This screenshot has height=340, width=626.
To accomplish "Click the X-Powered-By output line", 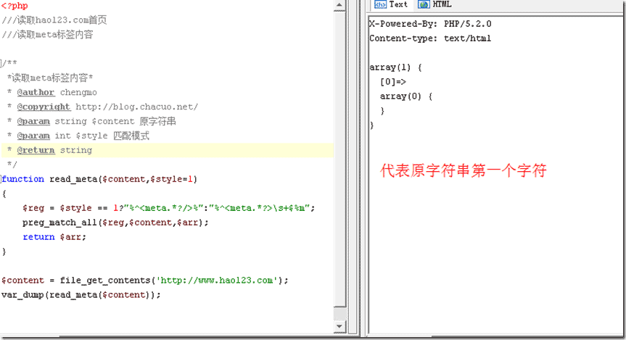I will (430, 23).
